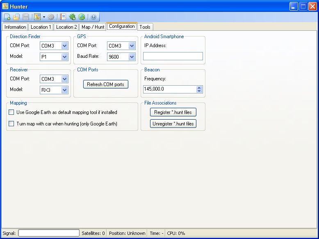Click the notebook log toolbar icon
The height and width of the screenshot is (239, 319).
point(63,17)
